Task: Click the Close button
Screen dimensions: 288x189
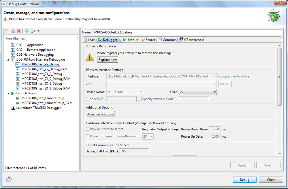Action: pos(271,180)
